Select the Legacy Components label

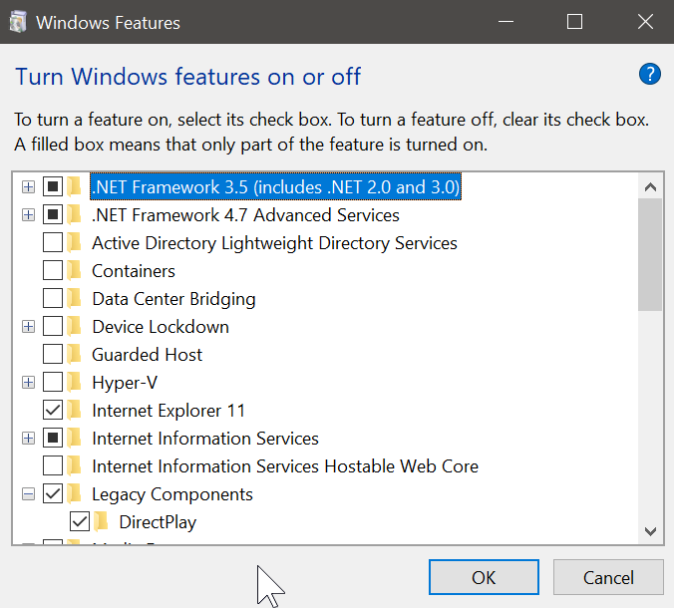(x=172, y=494)
